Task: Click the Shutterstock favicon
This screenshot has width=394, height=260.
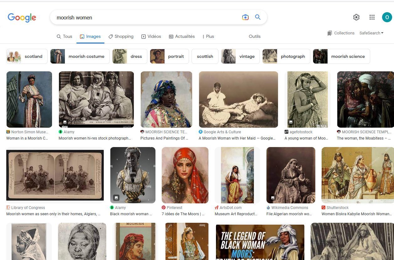Action: click(x=323, y=208)
